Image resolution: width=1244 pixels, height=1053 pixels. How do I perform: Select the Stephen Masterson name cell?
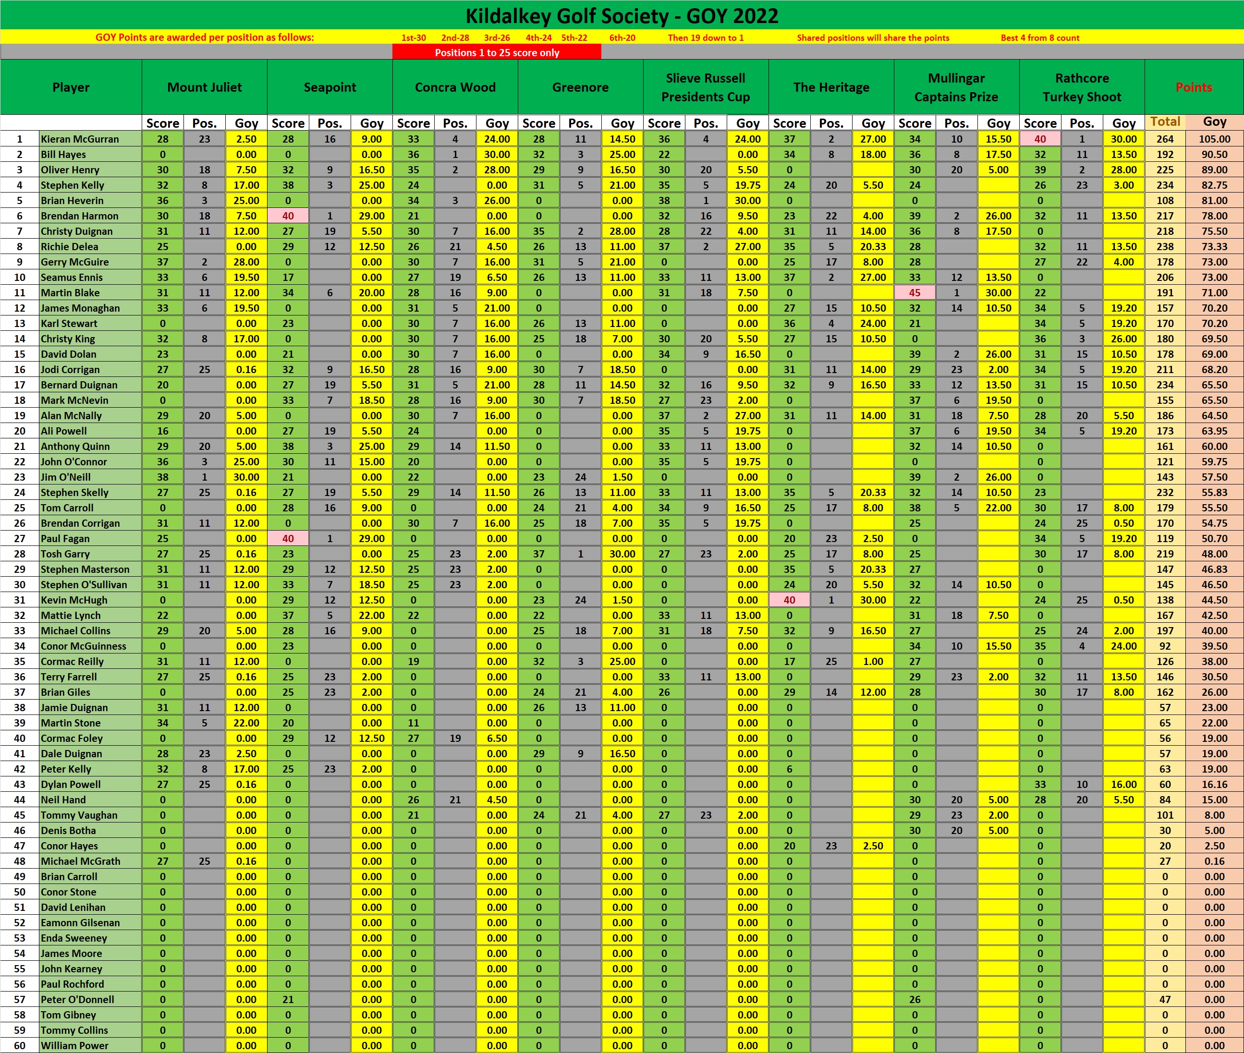pyautogui.click(x=90, y=569)
